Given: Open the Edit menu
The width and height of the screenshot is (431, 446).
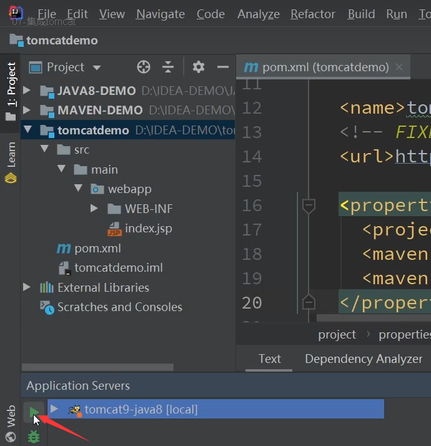Looking at the screenshot, I should tap(77, 14).
